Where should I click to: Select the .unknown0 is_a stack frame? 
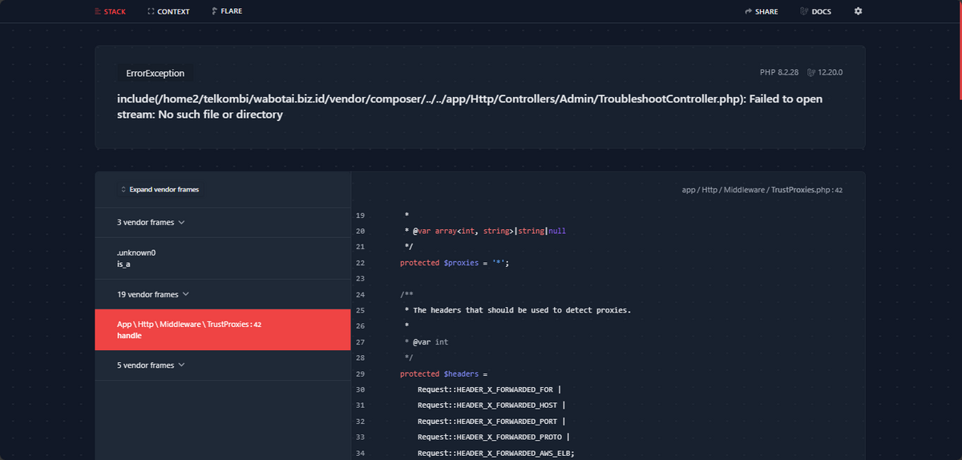point(223,259)
